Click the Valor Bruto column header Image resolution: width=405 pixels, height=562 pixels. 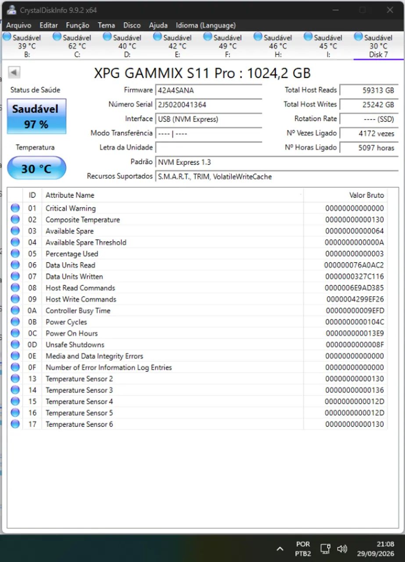(x=345, y=195)
